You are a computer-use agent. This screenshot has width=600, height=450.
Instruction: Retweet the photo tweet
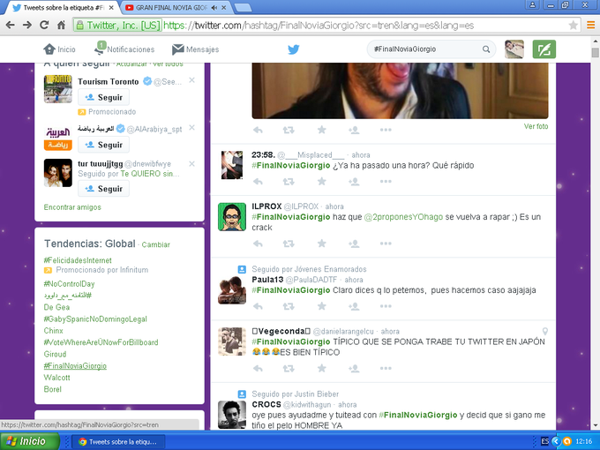(x=289, y=130)
